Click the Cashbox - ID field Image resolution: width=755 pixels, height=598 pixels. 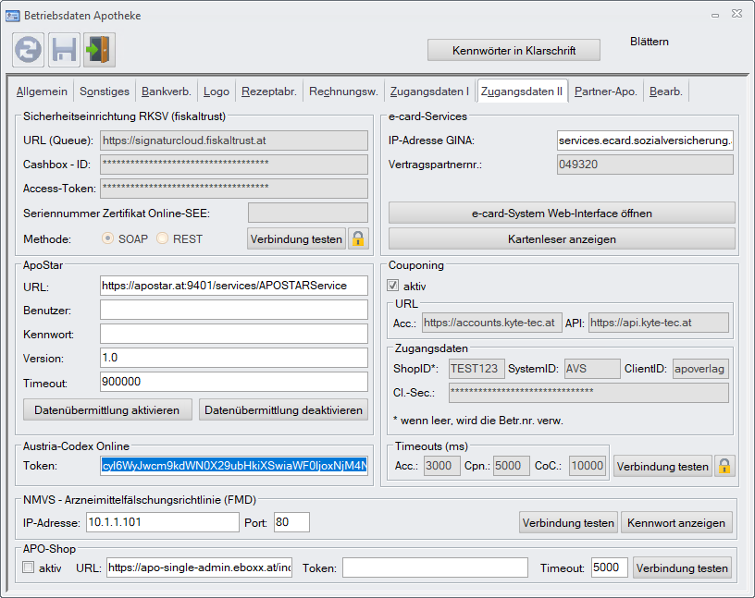coord(234,165)
